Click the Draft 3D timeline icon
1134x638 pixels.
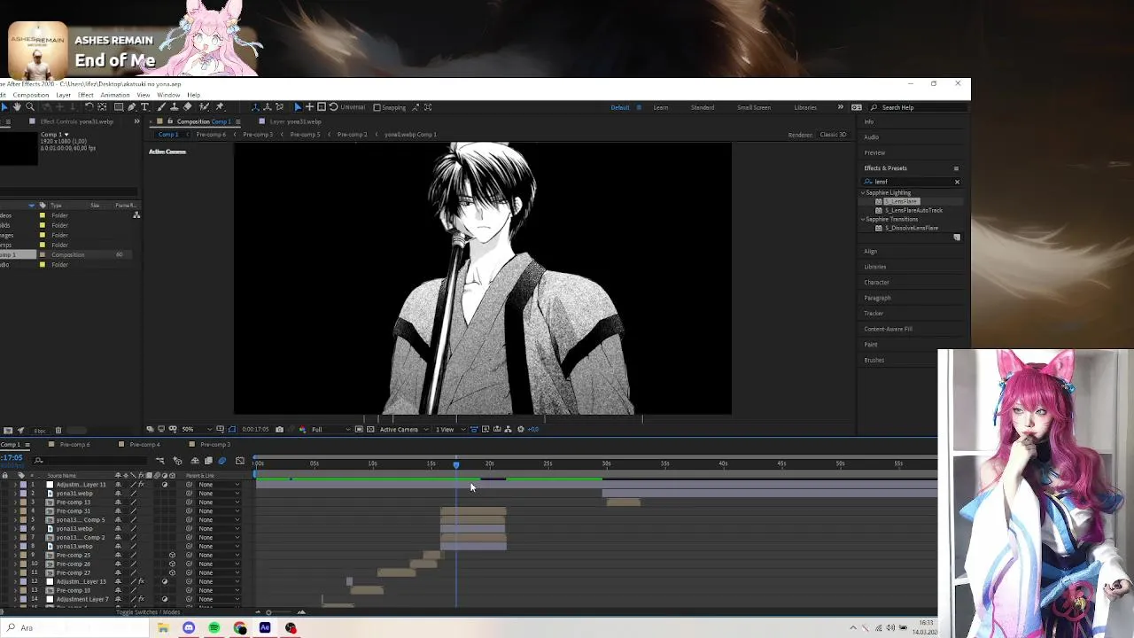(x=177, y=461)
